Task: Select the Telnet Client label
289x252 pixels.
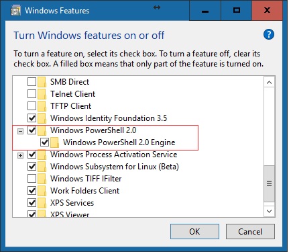Action: (x=73, y=94)
